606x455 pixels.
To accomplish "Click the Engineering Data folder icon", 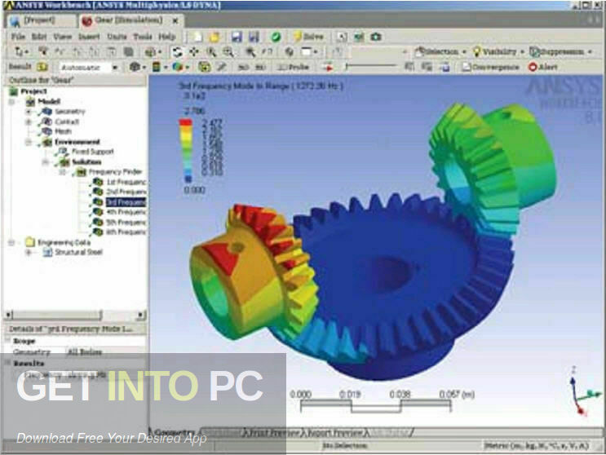I will click(30, 242).
